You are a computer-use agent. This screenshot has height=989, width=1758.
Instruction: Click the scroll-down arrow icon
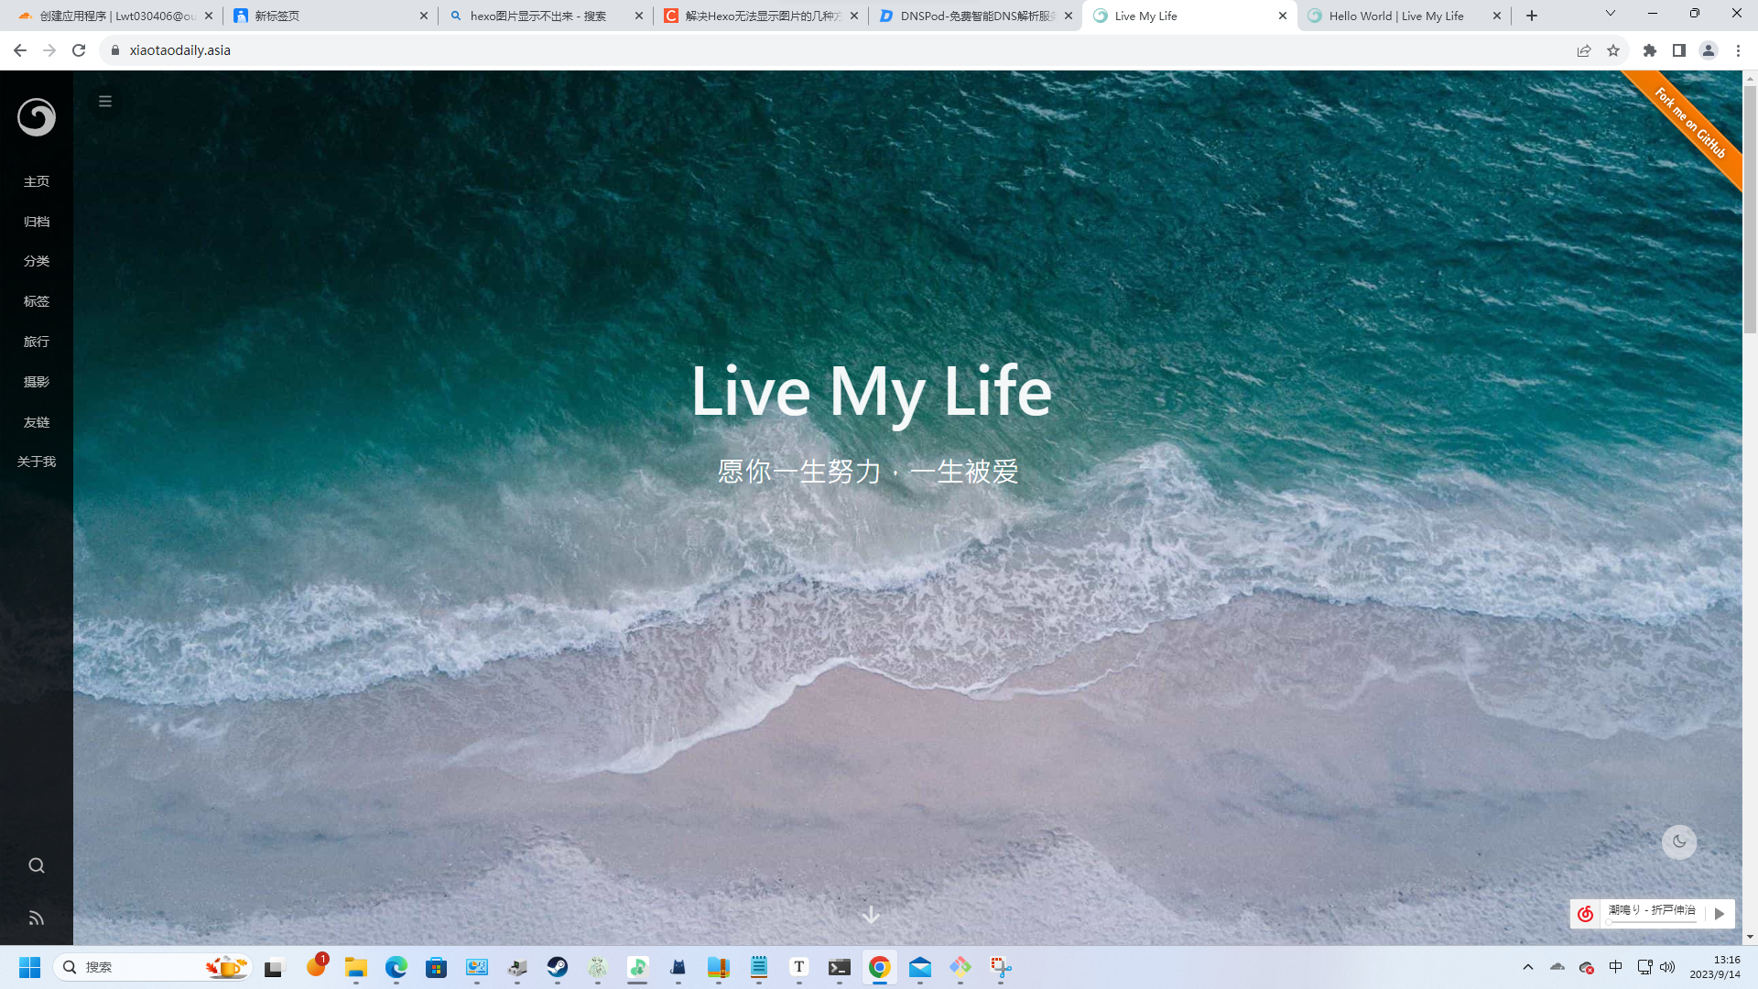pyautogui.click(x=871, y=915)
